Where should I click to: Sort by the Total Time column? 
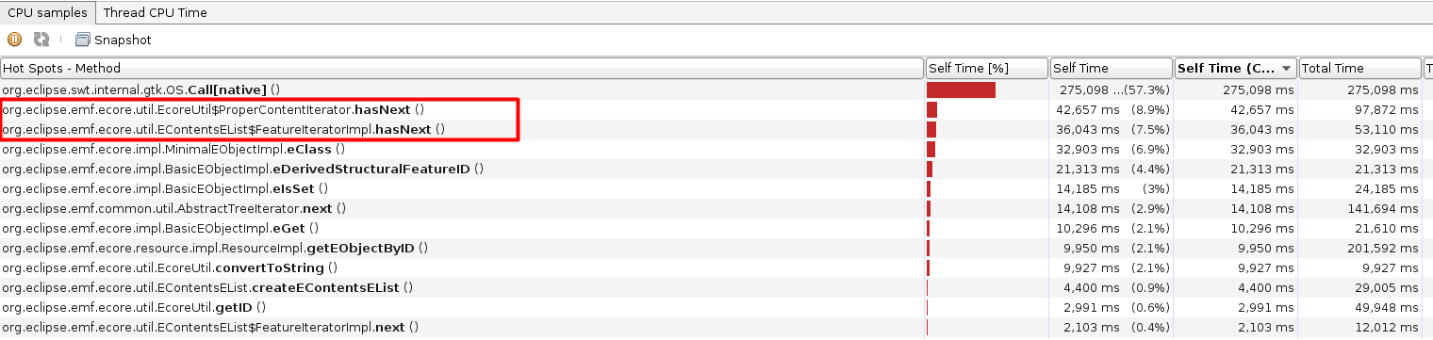pos(1359,69)
